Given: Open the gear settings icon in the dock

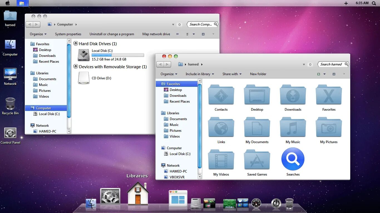Looking at the screenshot, I should [110, 197].
